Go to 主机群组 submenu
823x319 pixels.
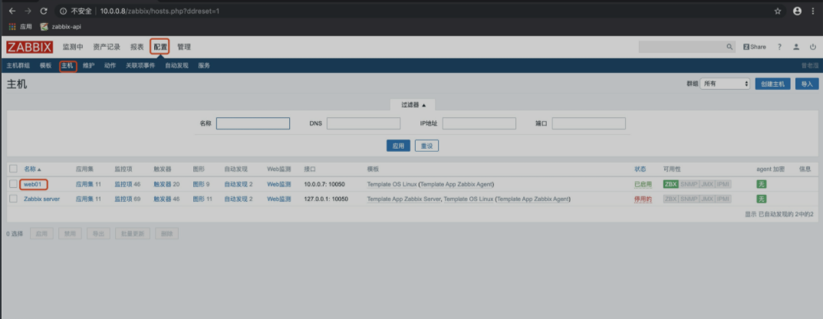point(18,66)
